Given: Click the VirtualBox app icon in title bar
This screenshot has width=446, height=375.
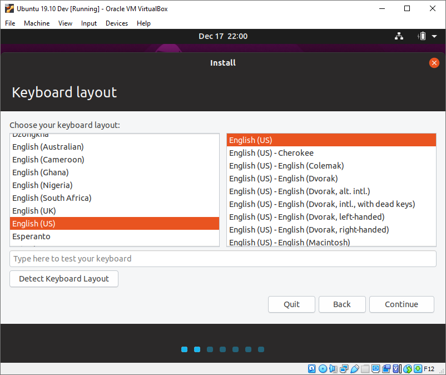Looking at the screenshot, I should tap(9, 8).
